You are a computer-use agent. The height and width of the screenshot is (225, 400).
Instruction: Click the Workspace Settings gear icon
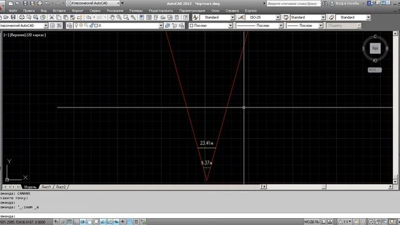(x=52, y=26)
